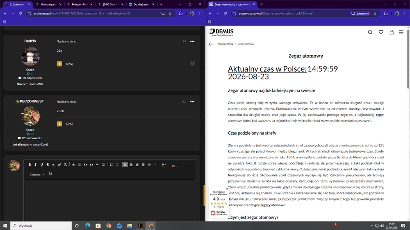Insert a bulleted list in the editor
Screen dimensions: 410x230
(x=111, y=165)
